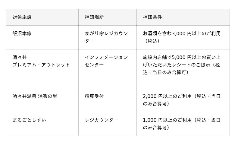241x145 pixels.
Task: Select the 酒々井温泉 湯楽の里 facility cell
Action: pyautogui.click(x=35, y=96)
